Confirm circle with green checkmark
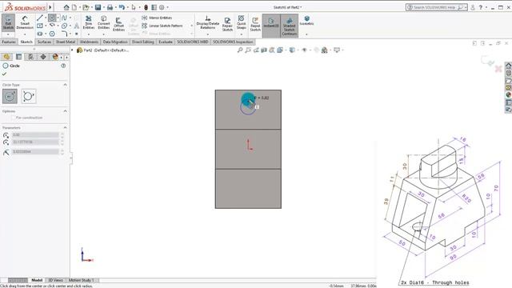Viewport: 512px width, 288px height. (x=4, y=74)
